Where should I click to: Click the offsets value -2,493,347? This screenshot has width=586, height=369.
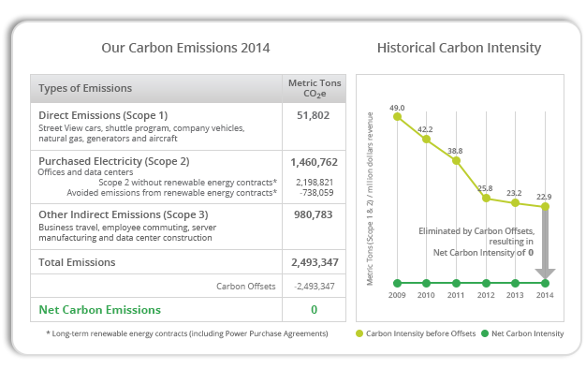pos(315,287)
